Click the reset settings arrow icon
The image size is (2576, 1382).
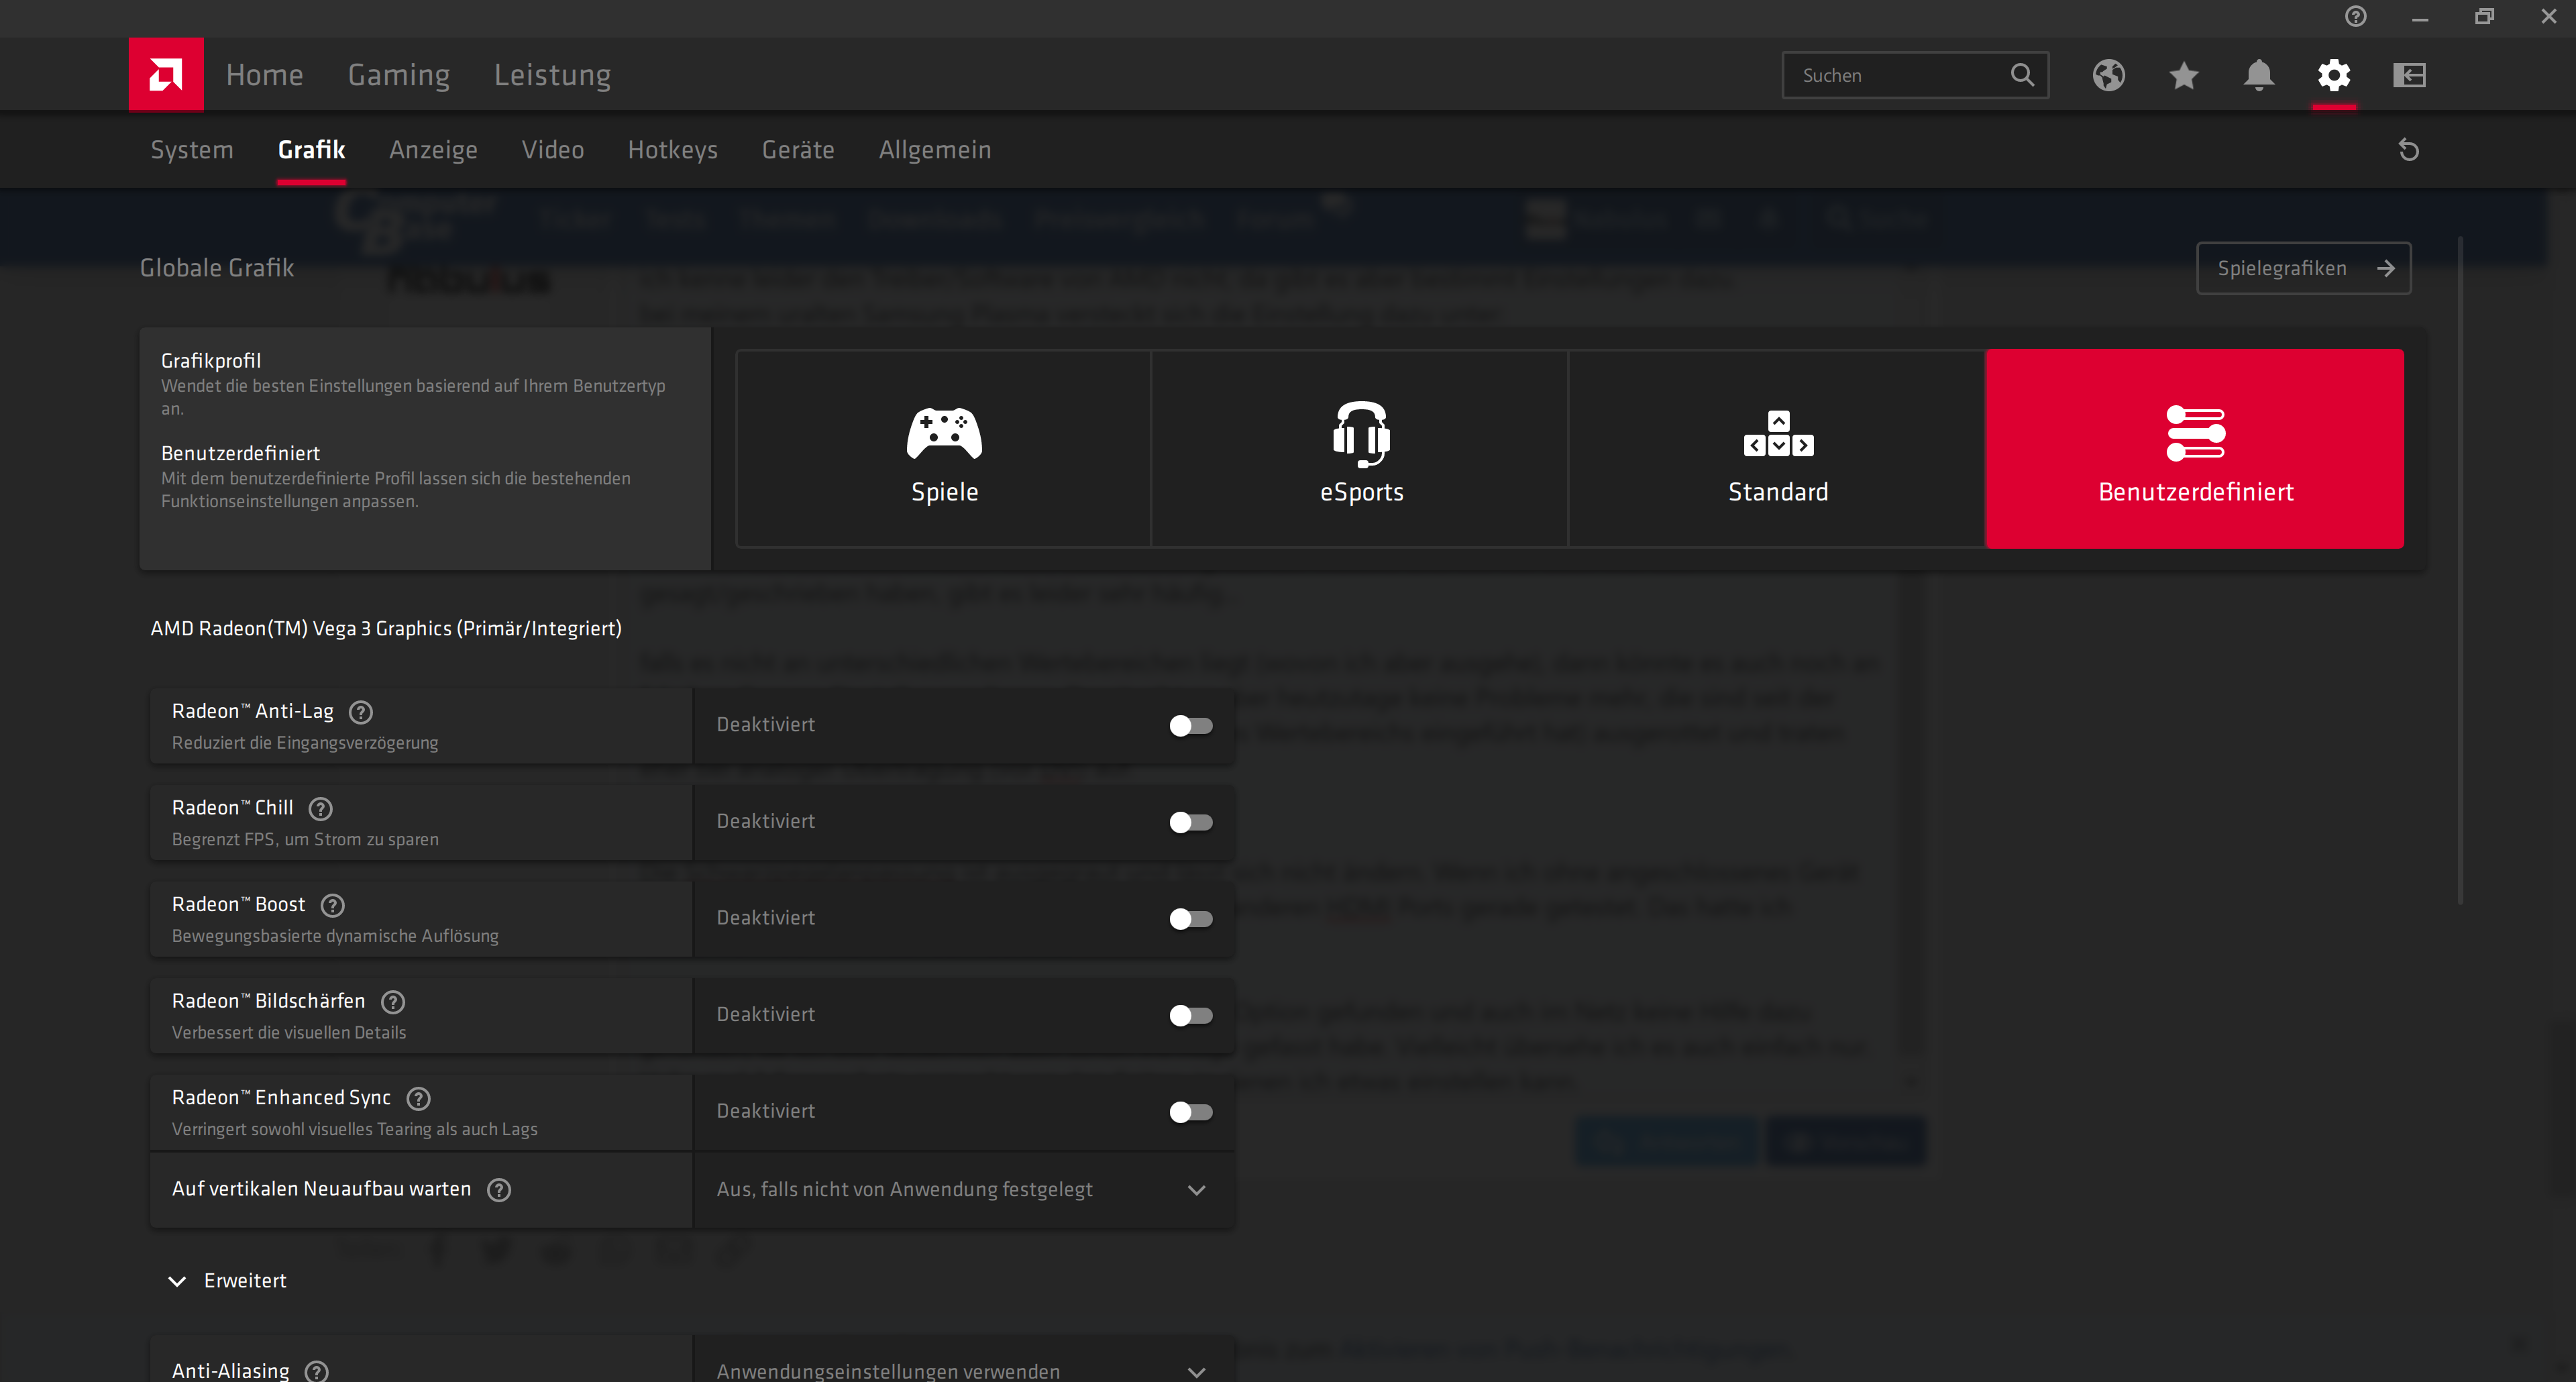click(x=2408, y=150)
